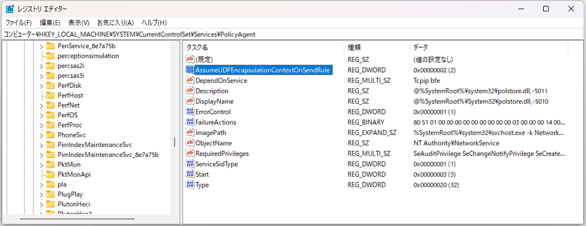Click the Start DWORD icon
Screen dimensions: 586x226
click(x=190, y=175)
